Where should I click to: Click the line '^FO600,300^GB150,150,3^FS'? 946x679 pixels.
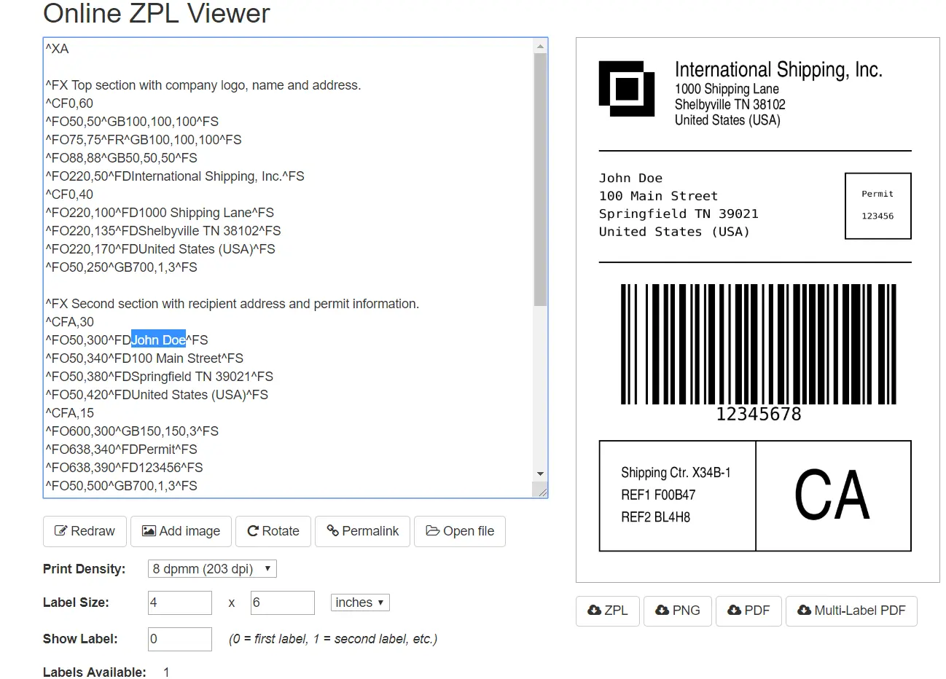coord(132,431)
